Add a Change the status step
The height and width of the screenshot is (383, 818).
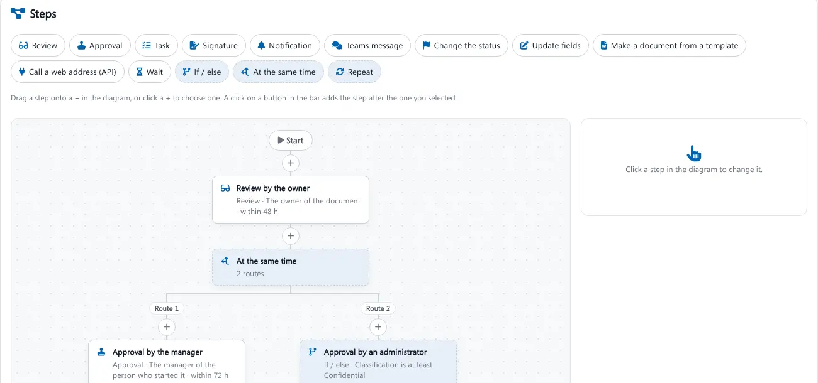[x=461, y=45]
